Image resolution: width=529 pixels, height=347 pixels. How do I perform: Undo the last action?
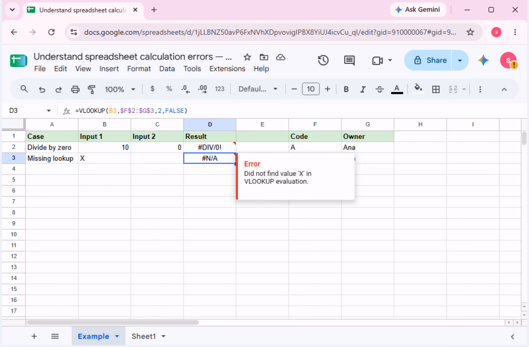(42, 89)
